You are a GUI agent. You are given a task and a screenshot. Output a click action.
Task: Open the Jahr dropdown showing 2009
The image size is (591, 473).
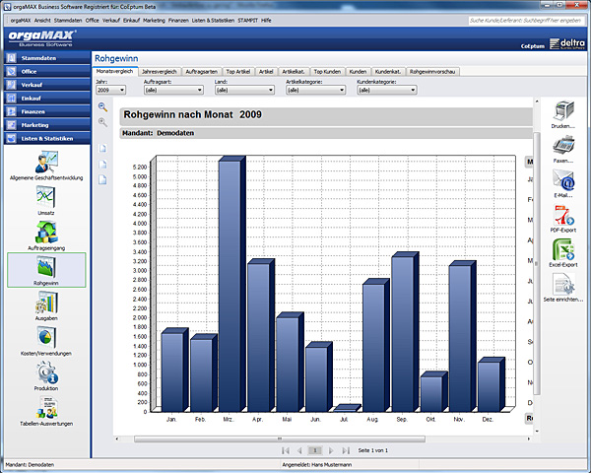110,90
